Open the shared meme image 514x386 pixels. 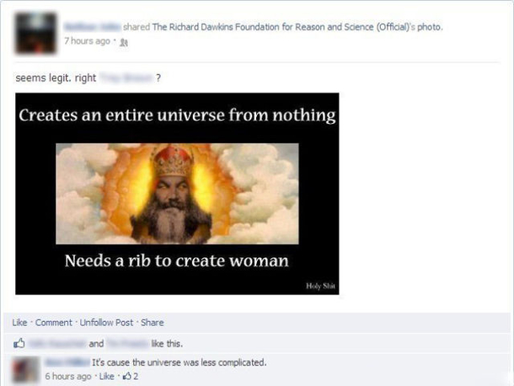(x=177, y=194)
